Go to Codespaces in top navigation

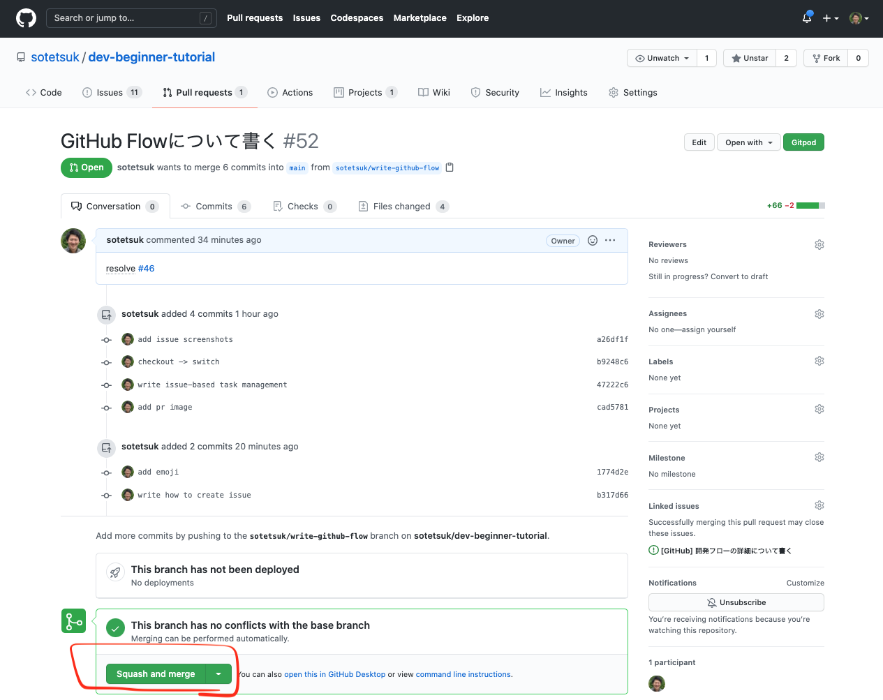click(357, 18)
